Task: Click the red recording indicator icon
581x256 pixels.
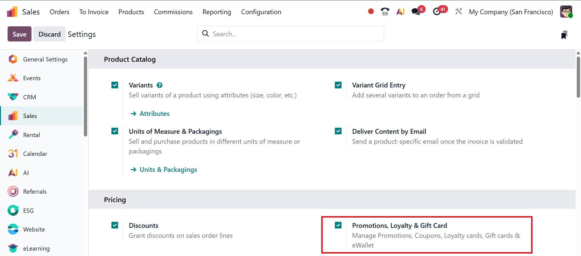Action: (371, 11)
